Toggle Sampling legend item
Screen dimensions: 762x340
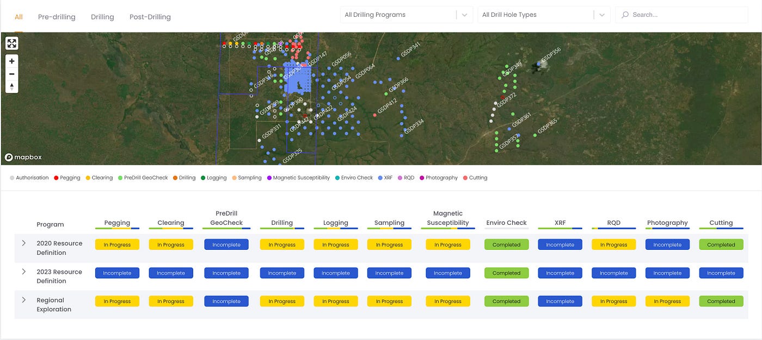pos(247,178)
